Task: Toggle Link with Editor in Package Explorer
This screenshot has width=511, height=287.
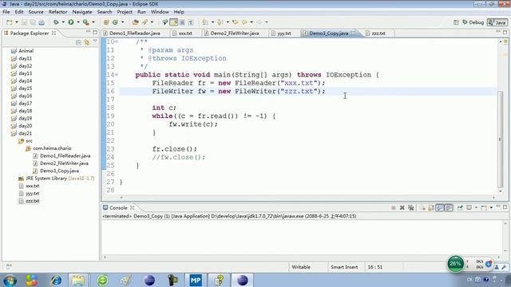Action: (x=87, y=42)
